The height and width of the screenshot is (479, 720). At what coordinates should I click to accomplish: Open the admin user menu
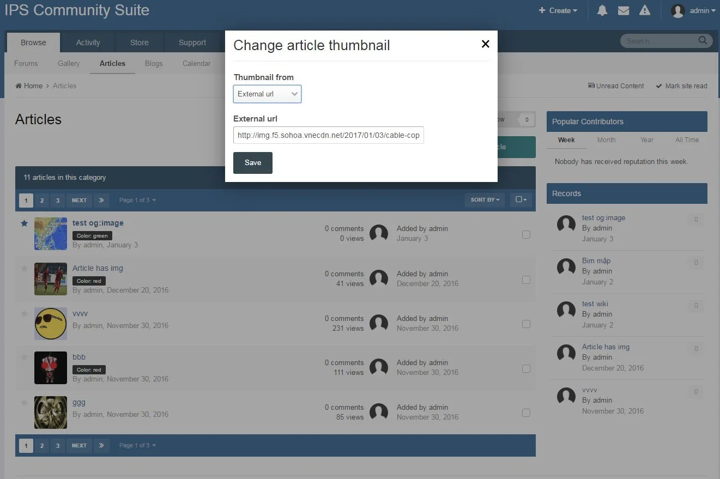pos(693,10)
